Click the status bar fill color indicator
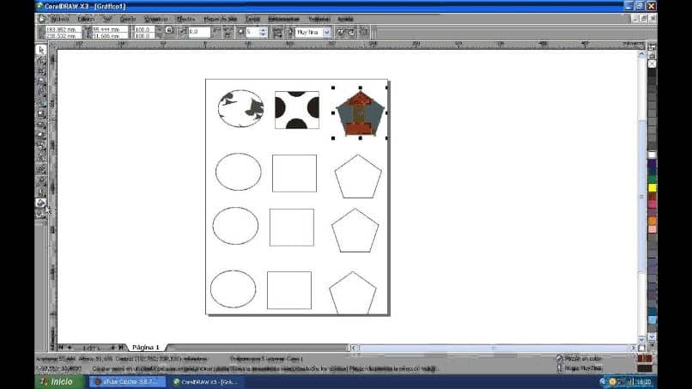The height and width of the screenshot is (389, 692). [645, 359]
